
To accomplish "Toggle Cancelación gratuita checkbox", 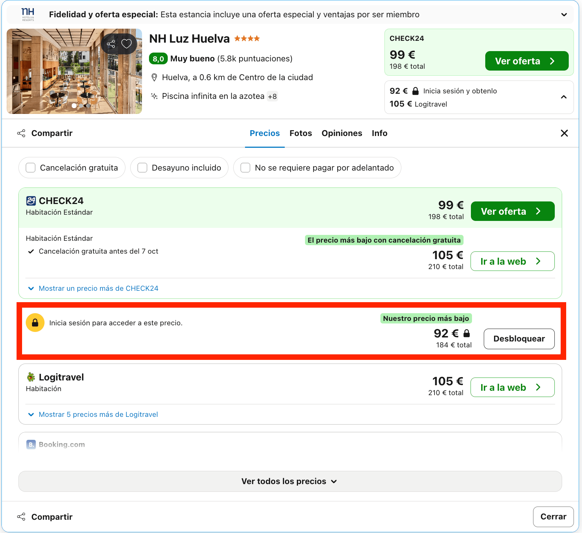I will [x=31, y=168].
